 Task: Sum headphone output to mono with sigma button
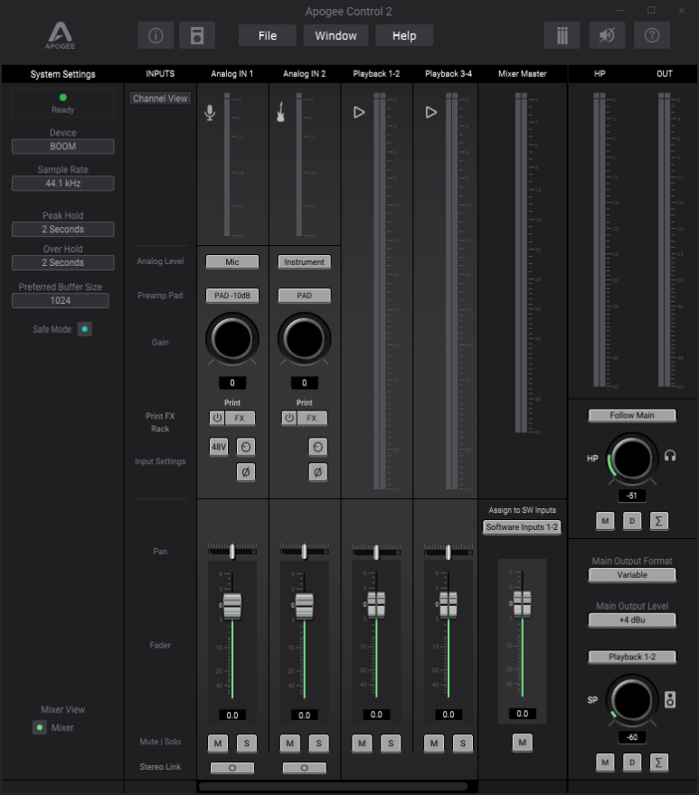658,521
